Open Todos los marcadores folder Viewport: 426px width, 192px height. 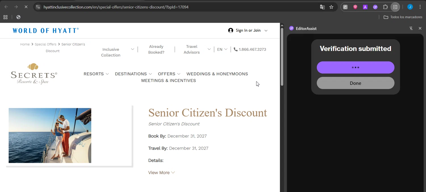[x=403, y=17]
